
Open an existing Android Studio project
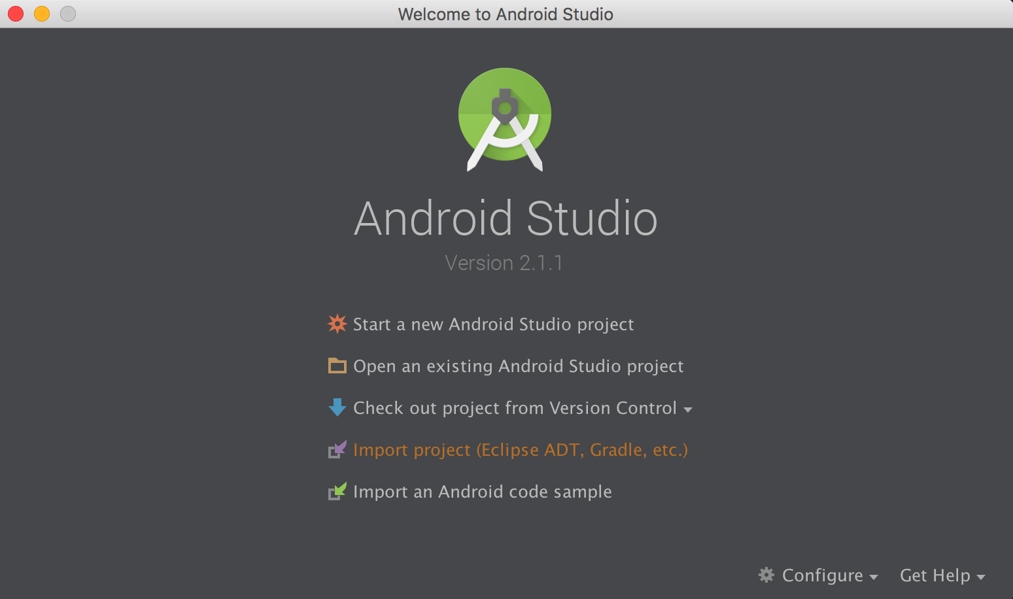point(518,366)
